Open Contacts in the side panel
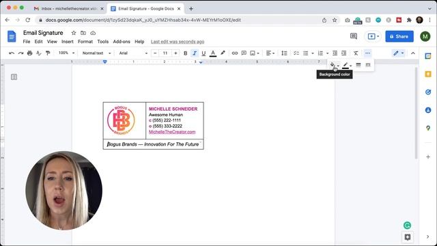 click(428, 110)
